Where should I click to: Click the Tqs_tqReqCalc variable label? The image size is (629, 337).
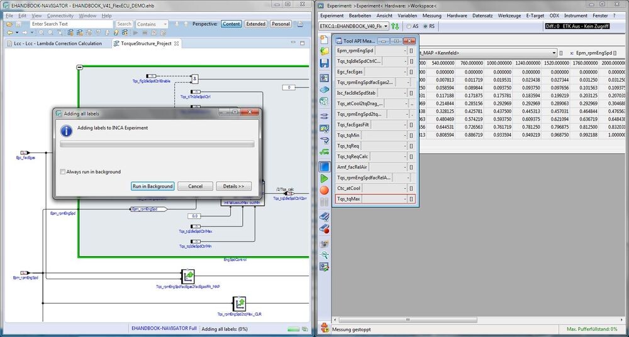(352, 156)
